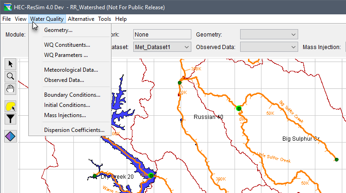This screenshot has height=193, width=346.
Task: Click green node at Big Sulphur Creek end
Action: (337, 160)
